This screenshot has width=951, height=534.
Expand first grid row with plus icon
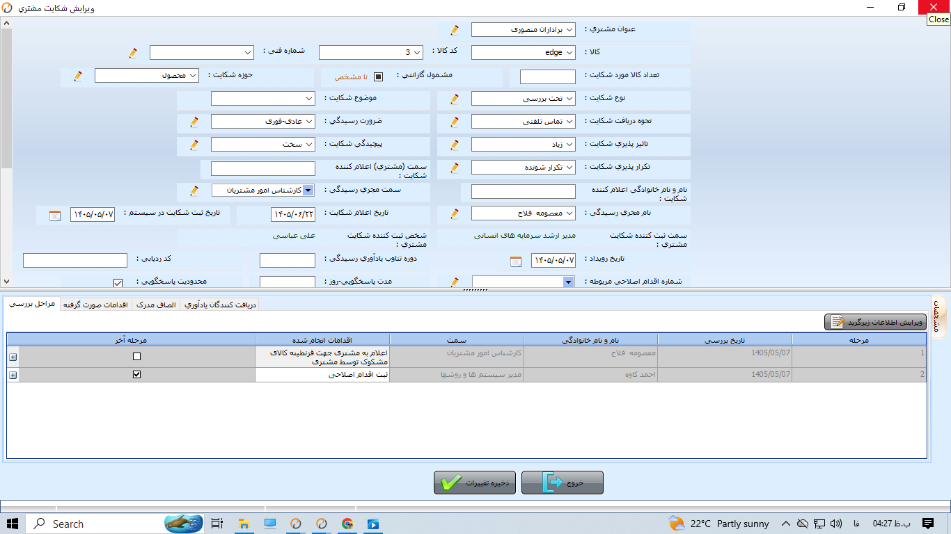tap(13, 357)
